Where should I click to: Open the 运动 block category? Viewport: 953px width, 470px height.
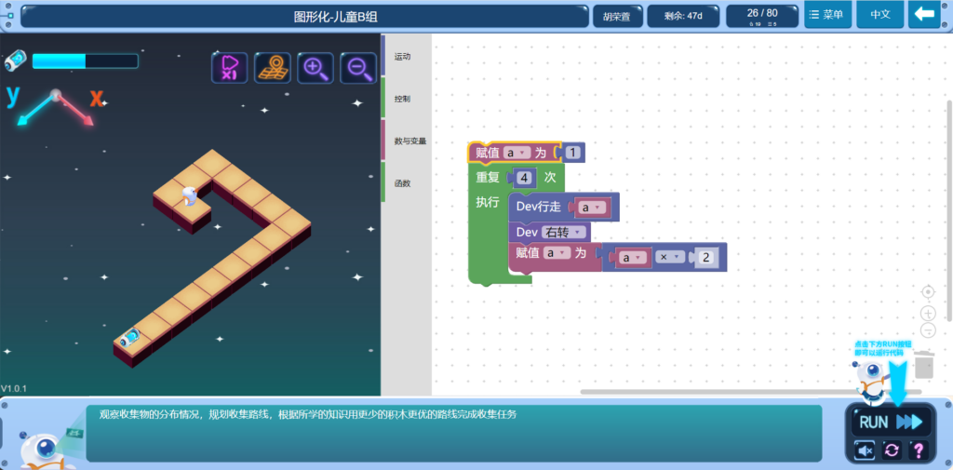[x=403, y=57]
